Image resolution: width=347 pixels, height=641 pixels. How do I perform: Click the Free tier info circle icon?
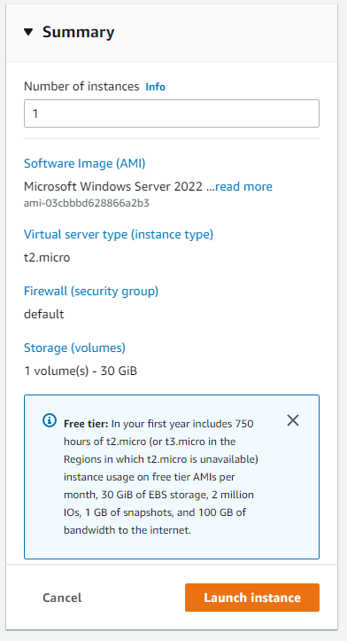pos(50,420)
